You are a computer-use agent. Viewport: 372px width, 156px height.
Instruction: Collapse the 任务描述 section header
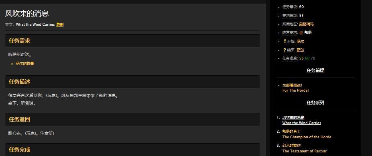tap(133, 82)
